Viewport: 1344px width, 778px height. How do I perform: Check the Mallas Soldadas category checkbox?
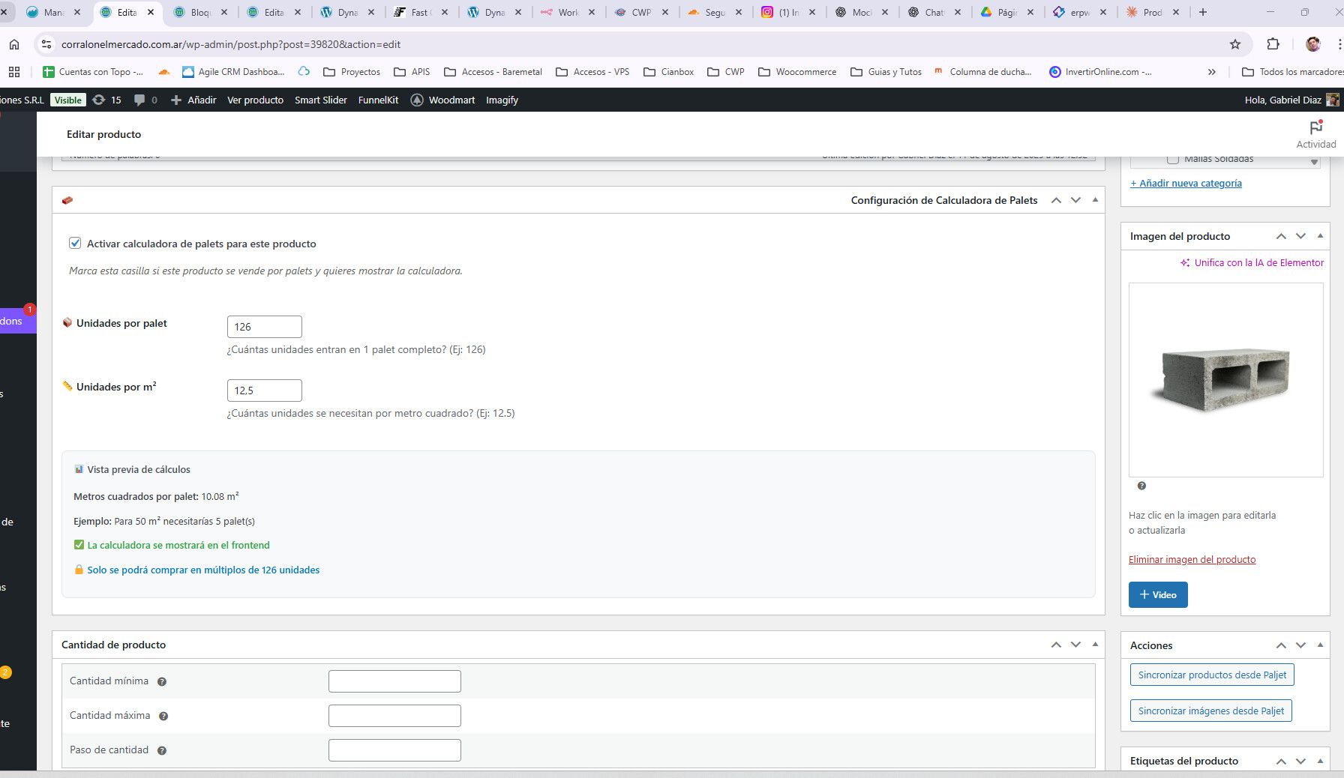(1173, 159)
